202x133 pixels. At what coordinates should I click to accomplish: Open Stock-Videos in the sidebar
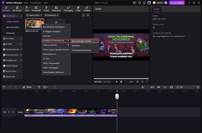point(12,66)
